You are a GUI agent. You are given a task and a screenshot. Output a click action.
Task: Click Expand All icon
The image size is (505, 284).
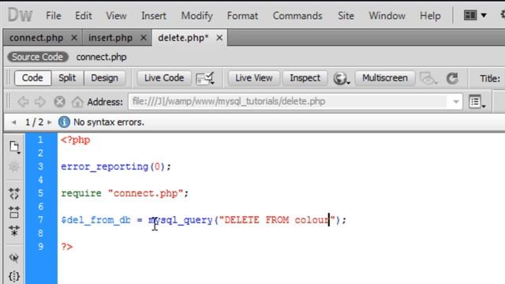point(14,231)
